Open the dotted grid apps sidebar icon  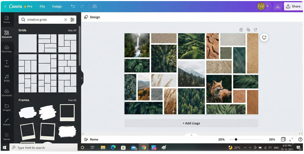(6, 136)
